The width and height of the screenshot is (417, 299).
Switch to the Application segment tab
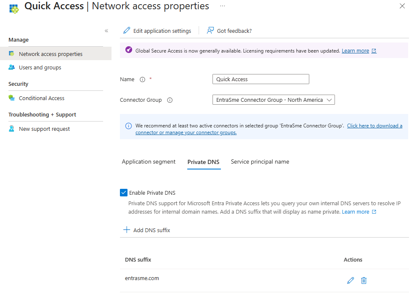click(149, 162)
